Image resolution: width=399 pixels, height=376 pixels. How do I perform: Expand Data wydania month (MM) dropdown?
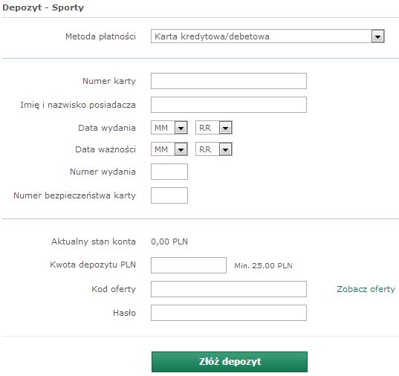point(169,128)
